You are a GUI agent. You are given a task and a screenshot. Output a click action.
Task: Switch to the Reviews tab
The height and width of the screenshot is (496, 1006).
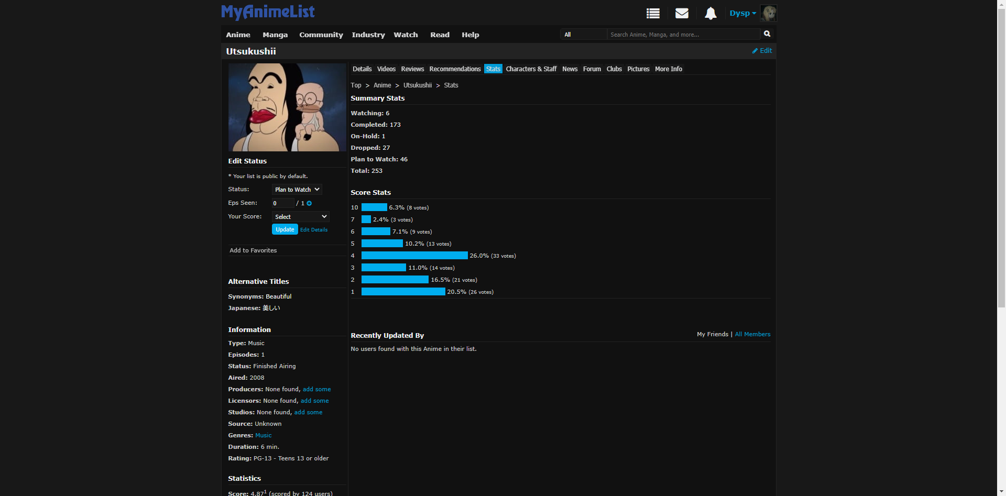[412, 69]
